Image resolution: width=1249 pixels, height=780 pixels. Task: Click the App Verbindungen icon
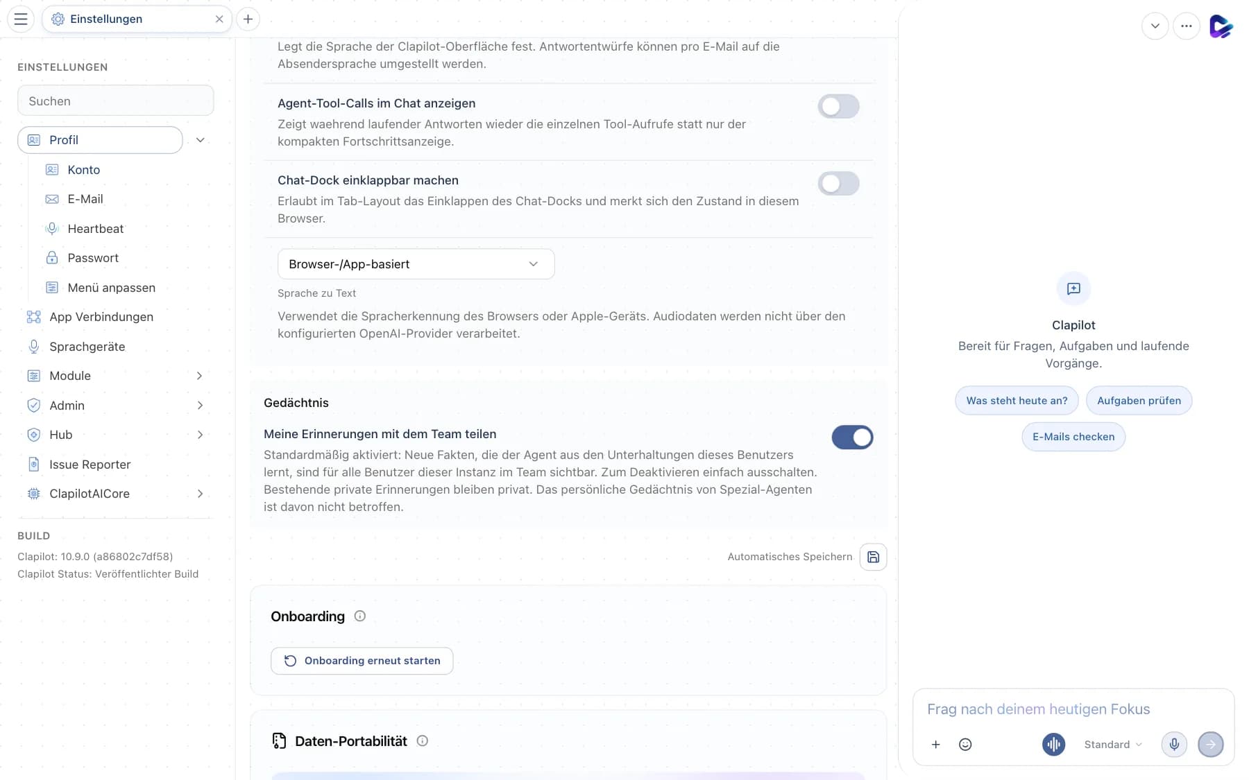[33, 317]
